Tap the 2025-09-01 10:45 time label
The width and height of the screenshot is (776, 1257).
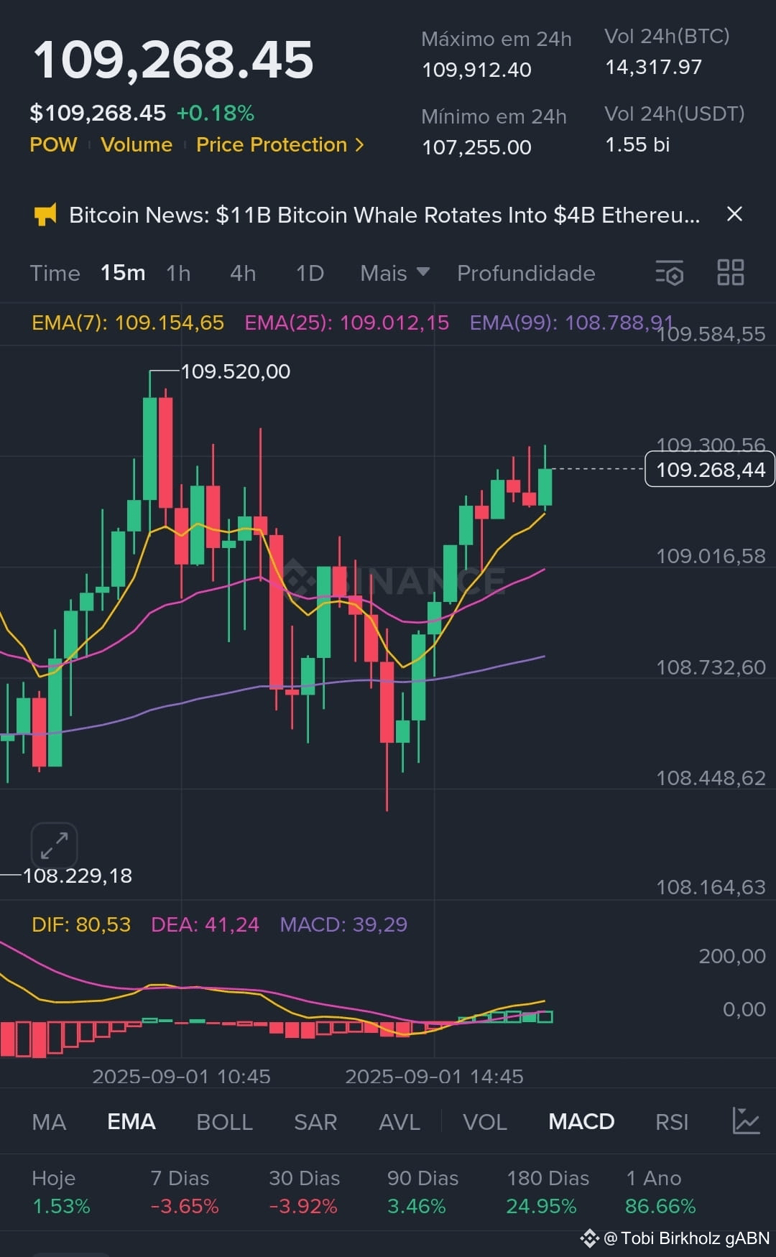(181, 1076)
